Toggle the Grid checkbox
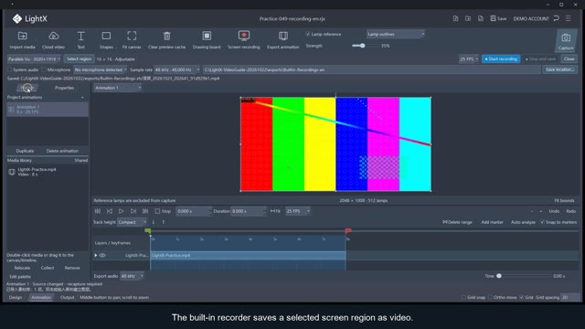 [522, 297]
